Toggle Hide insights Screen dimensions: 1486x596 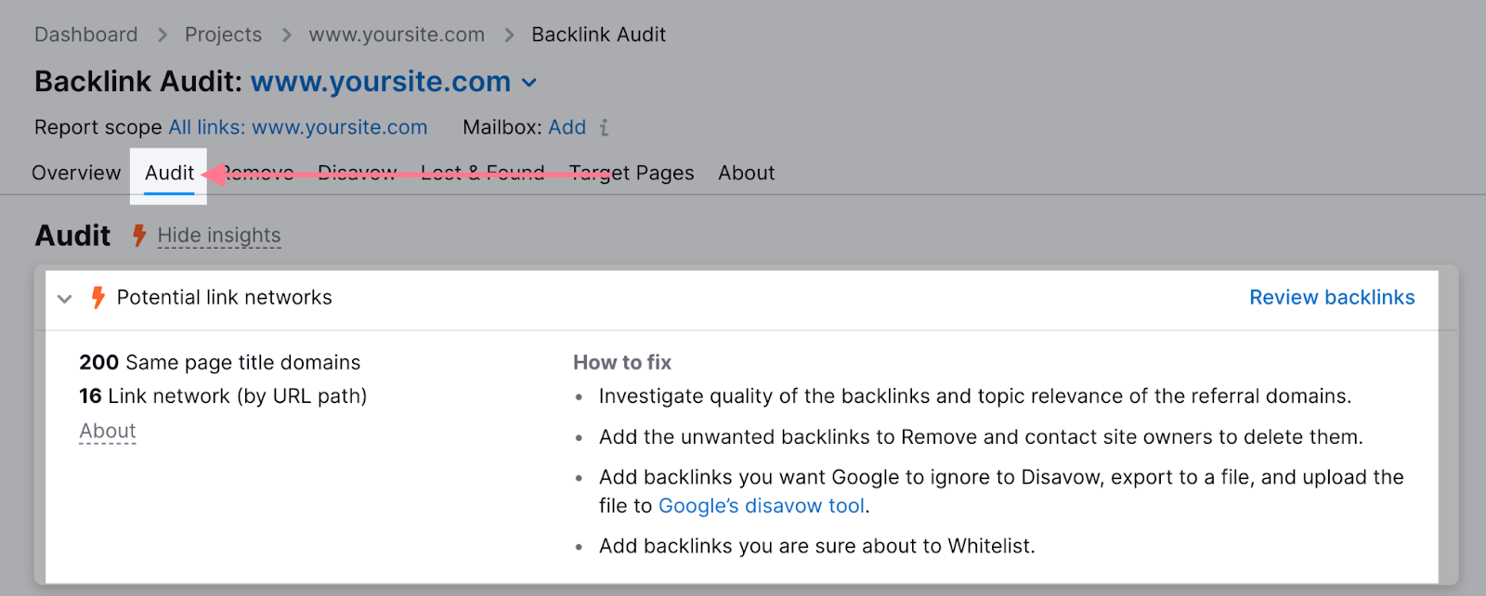219,236
